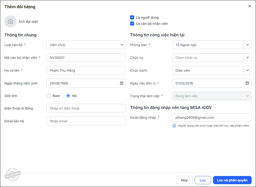
Task: Close the Thêm đối tượng dialog
Action: pos(250,6)
